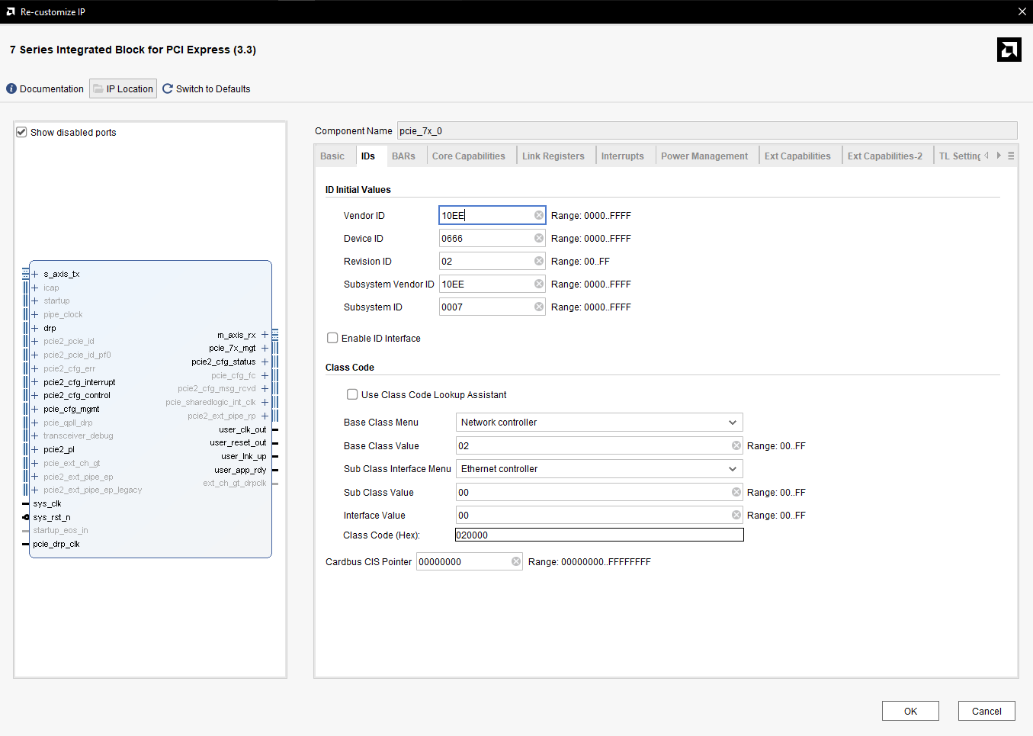Click the Switch to Defaults refresh icon

pyautogui.click(x=168, y=88)
